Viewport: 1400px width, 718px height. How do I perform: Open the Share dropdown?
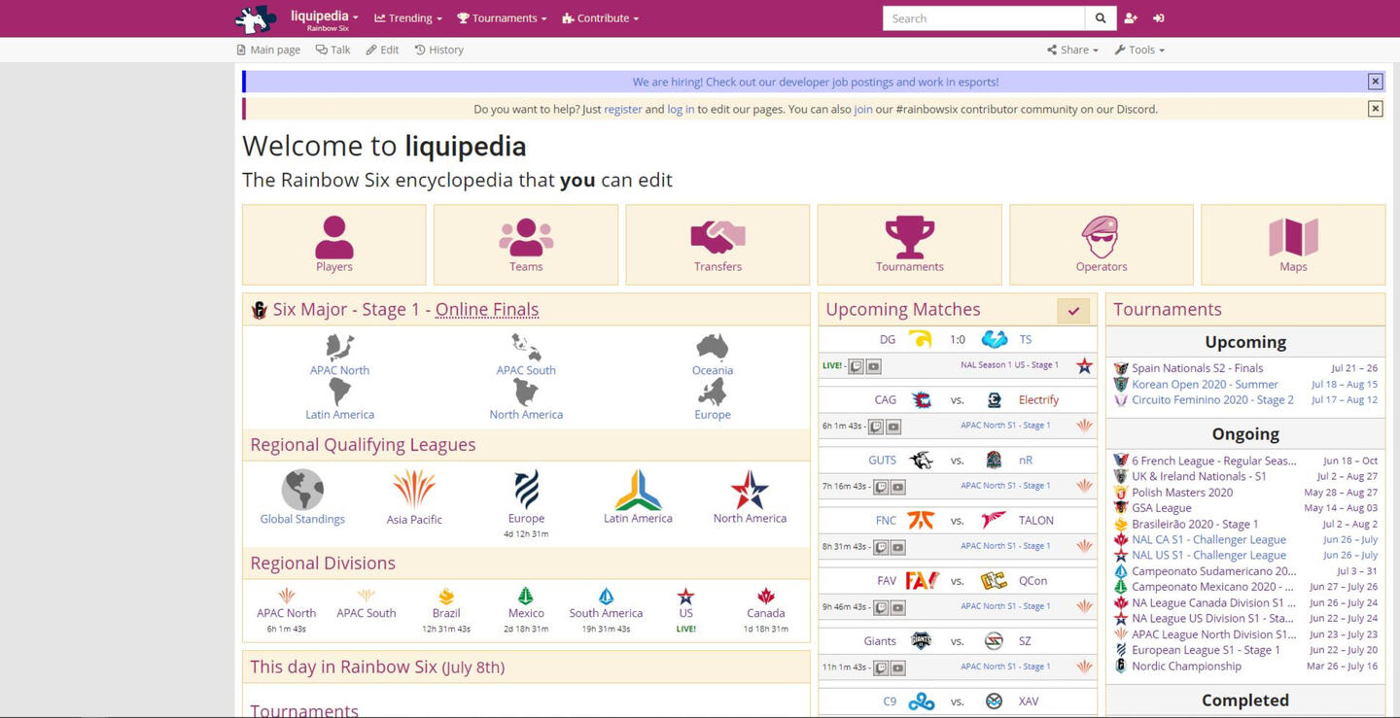pyautogui.click(x=1072, y=50)
